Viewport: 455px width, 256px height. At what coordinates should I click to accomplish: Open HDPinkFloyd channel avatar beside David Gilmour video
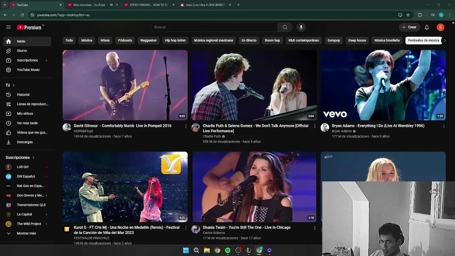(x=67, y=128)
